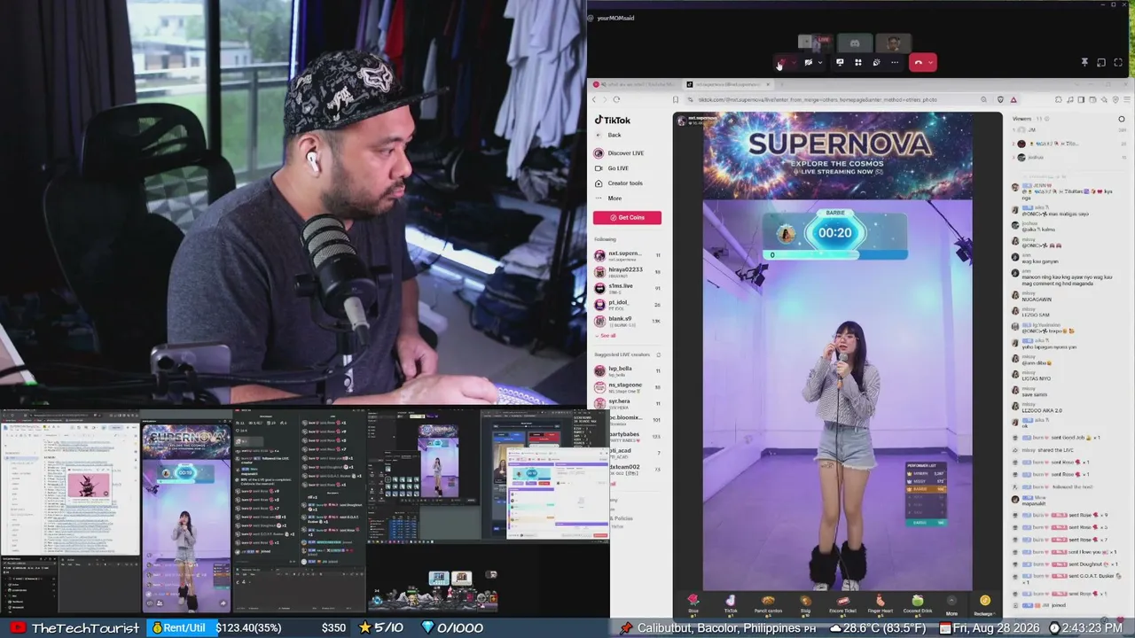The image size is (1135, 638).
Task: Mute the microphone in the call controls
Action: coord(780,63)
